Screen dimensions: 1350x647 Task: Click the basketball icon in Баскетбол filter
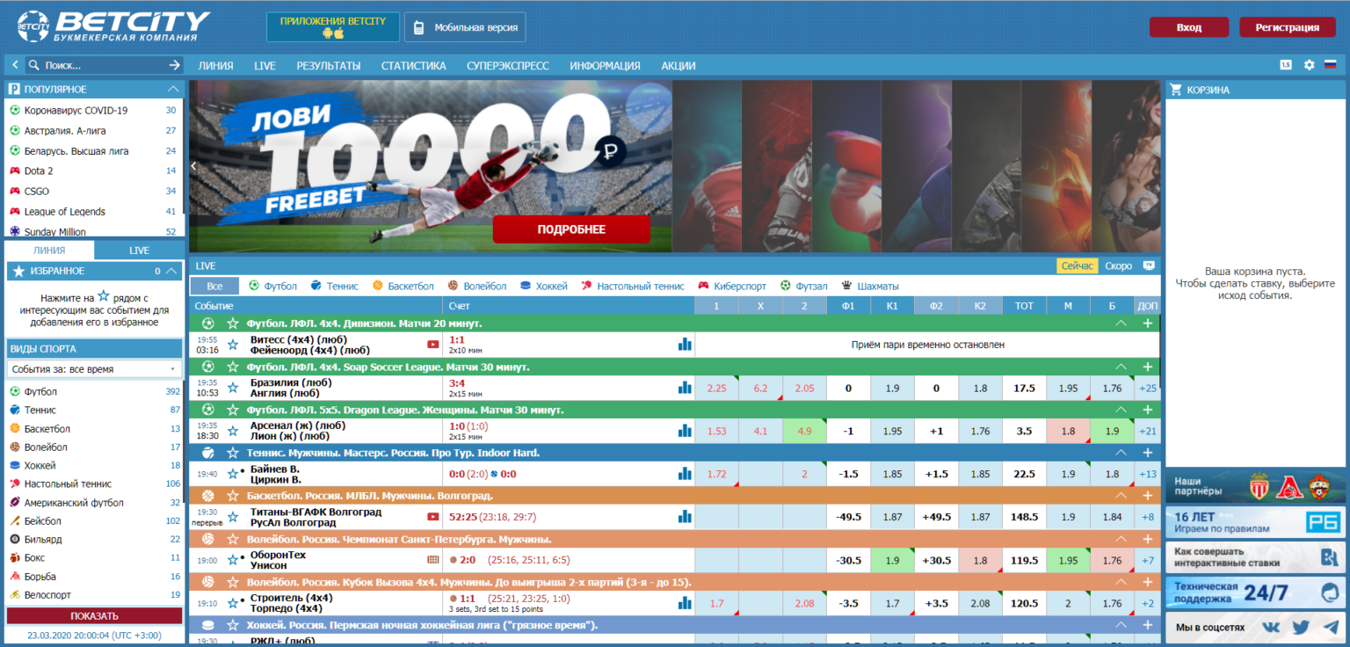pyautogui.click(x=378, y=286)
